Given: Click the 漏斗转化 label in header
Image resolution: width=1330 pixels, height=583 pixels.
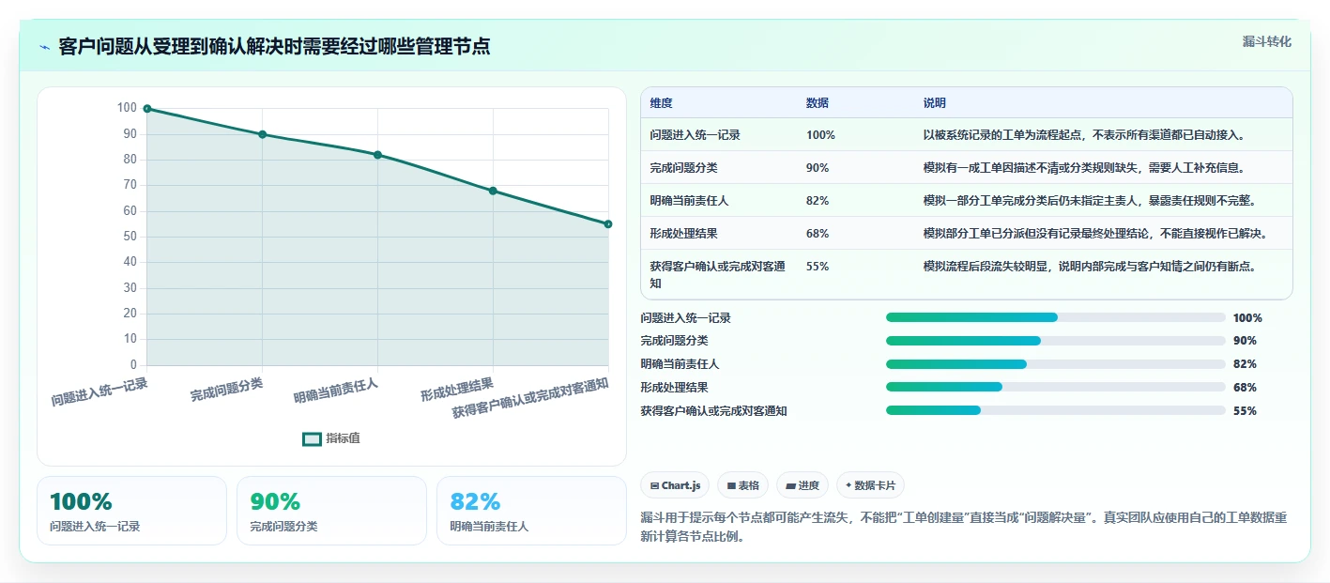Looking at the screenshot, I should click(1267, 41).
